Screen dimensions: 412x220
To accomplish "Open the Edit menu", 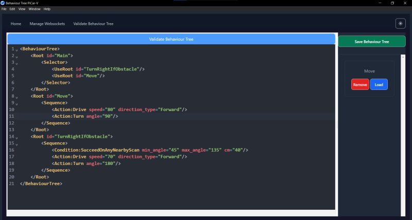I will pos(12,9).
